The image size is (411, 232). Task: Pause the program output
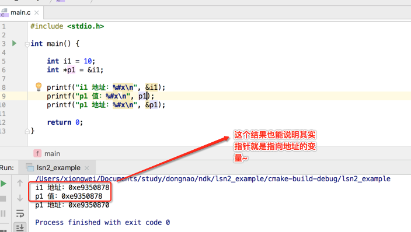pyautogui.click(x=3, y=213)
